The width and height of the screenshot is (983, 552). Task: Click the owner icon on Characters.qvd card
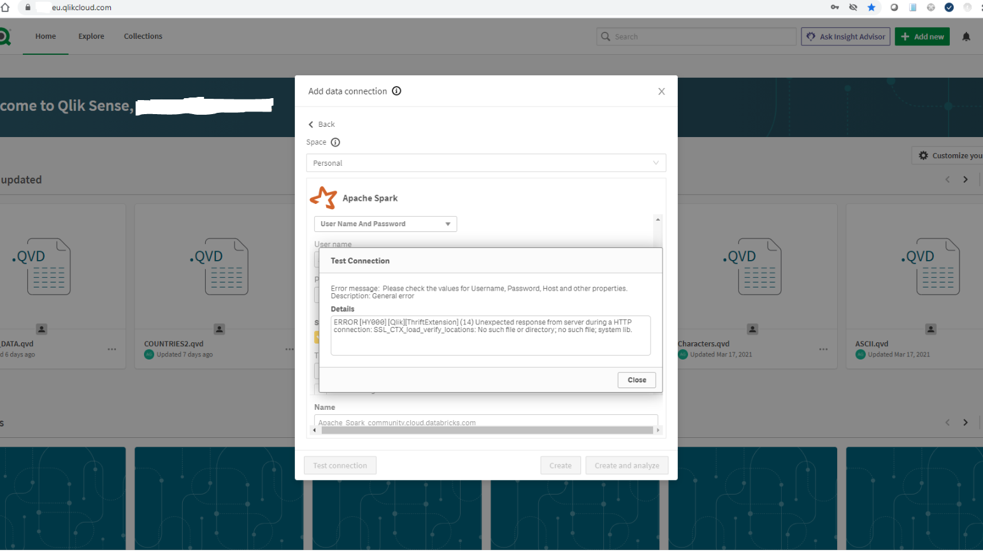752,329
